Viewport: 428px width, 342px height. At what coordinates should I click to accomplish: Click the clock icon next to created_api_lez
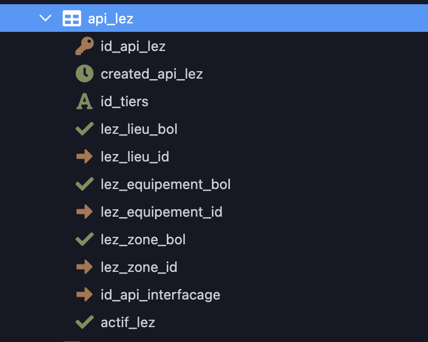point(84,73)
